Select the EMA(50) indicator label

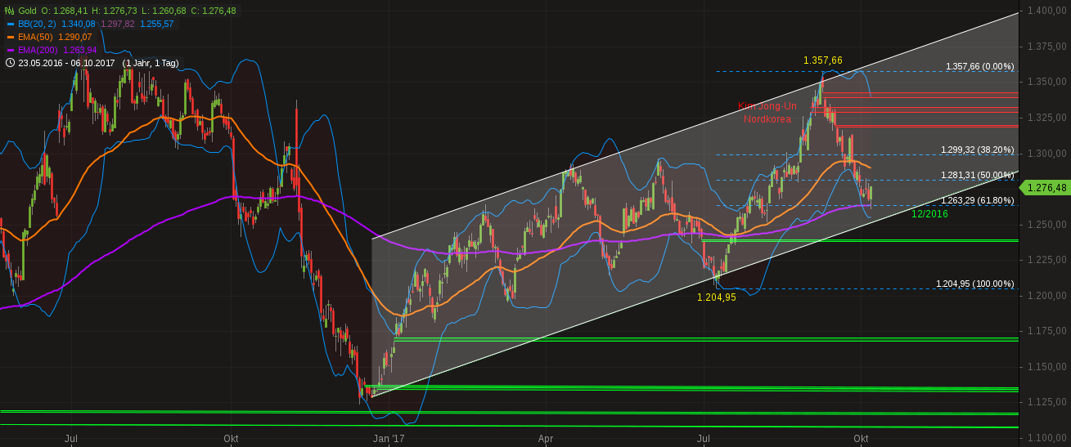[36, 37]
